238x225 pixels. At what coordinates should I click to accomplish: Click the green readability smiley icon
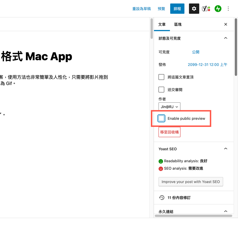161,161
